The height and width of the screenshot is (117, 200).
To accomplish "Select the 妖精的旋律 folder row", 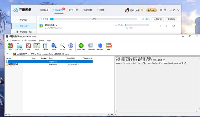I will (49, 64).
